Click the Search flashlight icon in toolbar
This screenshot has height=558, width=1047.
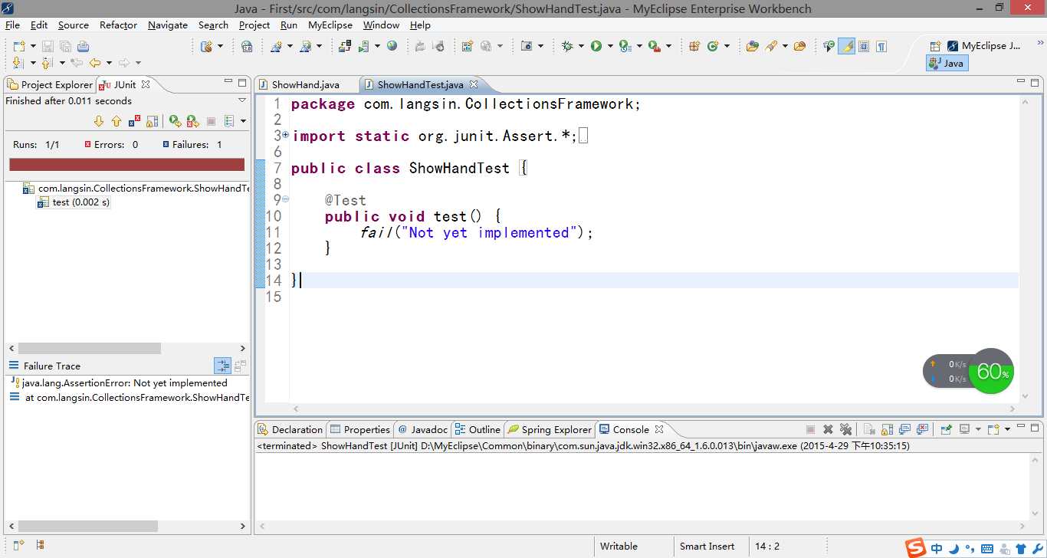(772, 46)
